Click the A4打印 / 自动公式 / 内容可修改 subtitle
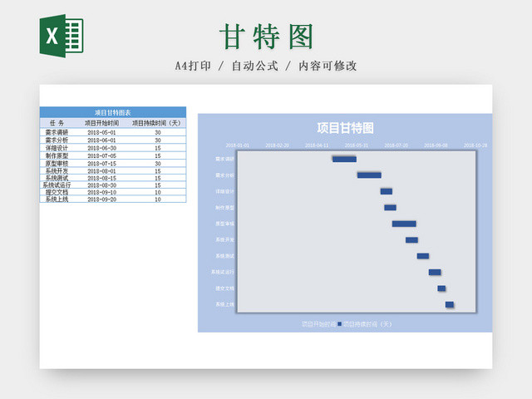Viewport: 532px width, 399px height. 266,66
